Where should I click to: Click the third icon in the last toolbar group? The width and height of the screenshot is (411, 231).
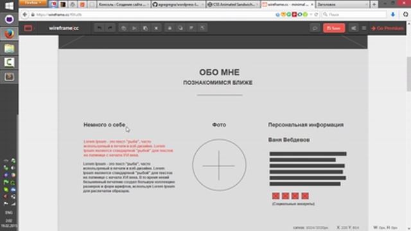[191, 28]
